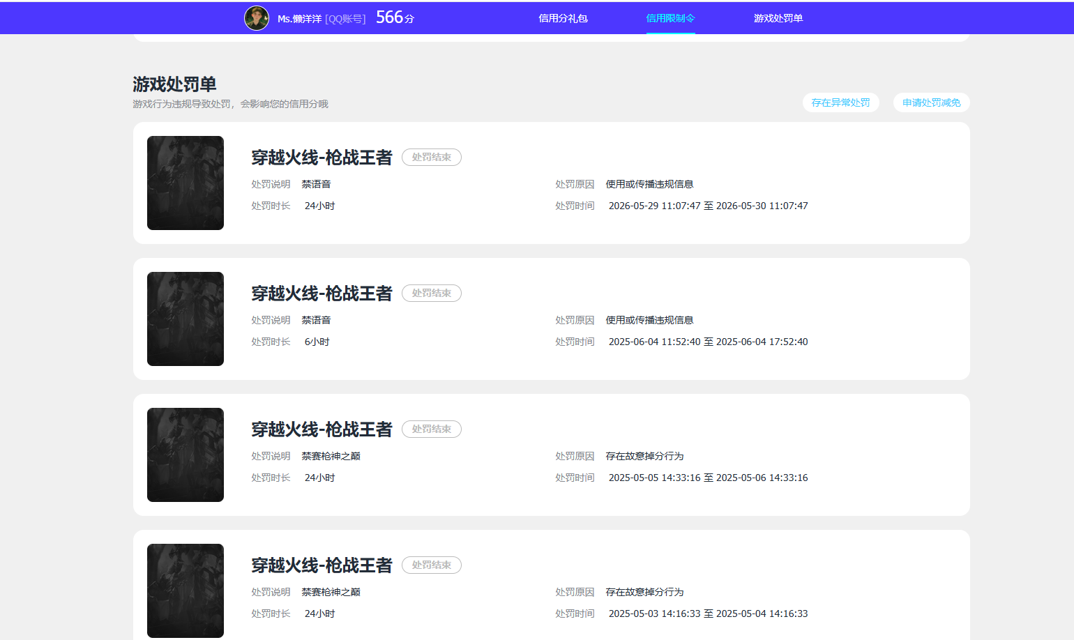Screen dimensions: 1074x640
Task: Click username Ms.懒洋洋 in header
Action: pos(299,19)
